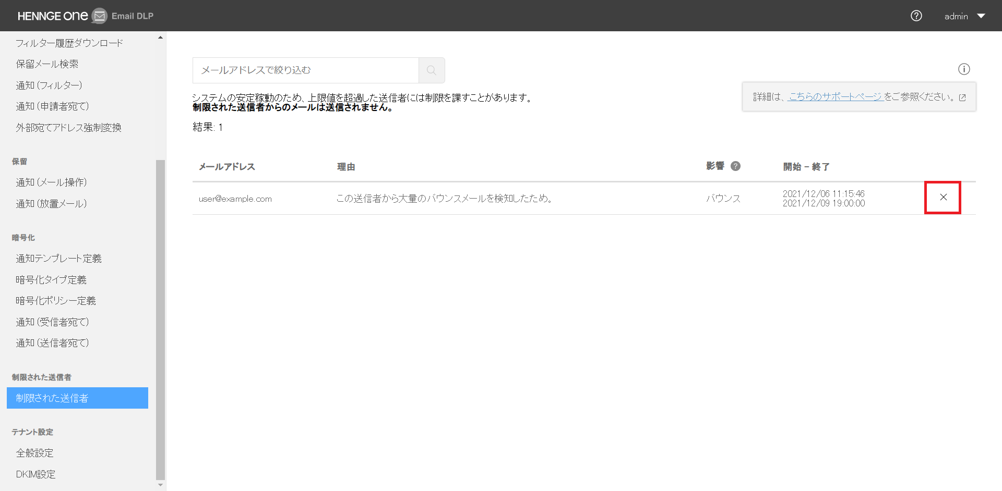Click the メールアドレス column header
Screen dimensions: 1002x491
point(227,167)
